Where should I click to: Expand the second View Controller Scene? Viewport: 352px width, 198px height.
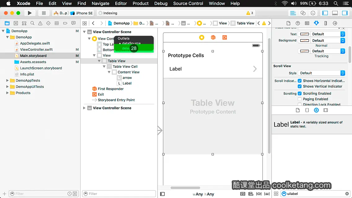coord(84,108)
